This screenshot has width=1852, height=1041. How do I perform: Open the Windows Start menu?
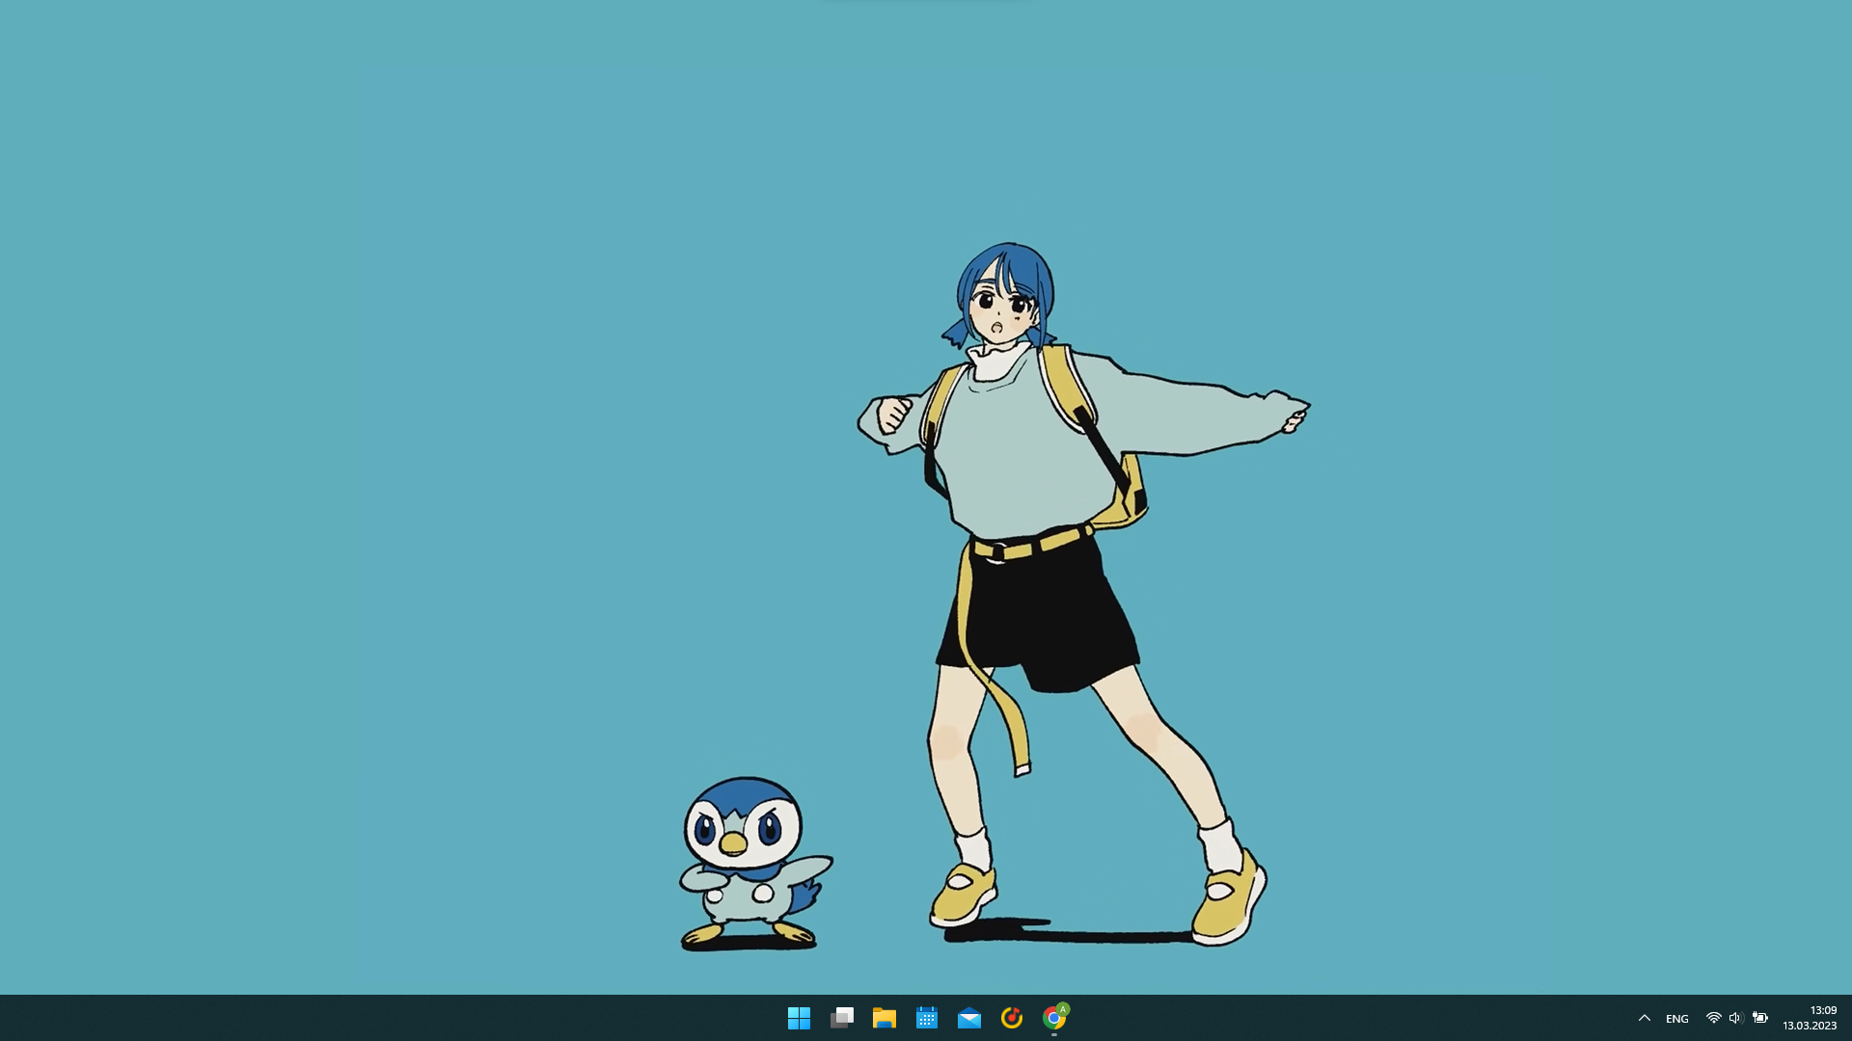point(799,1018)
